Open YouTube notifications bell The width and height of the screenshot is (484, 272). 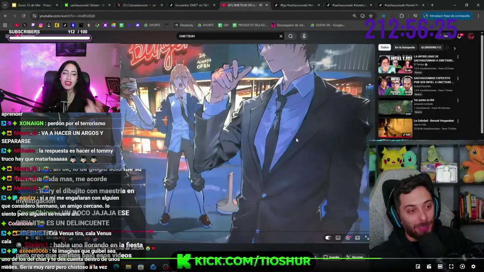tap(459, 36)
